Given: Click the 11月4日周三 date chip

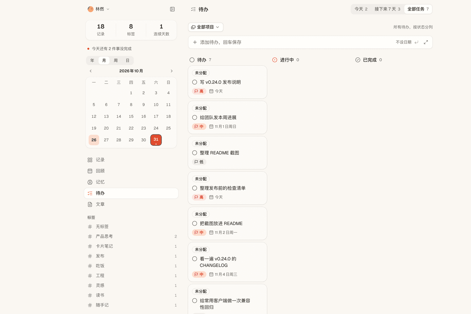Looking at the screenshot, I should [x=223, y=274].
